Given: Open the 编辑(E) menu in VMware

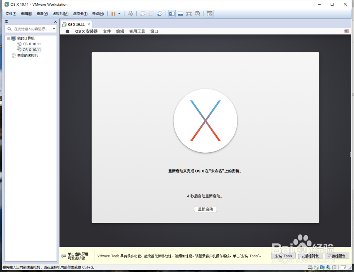Looking at the screenshot, I should pos(27,14).
